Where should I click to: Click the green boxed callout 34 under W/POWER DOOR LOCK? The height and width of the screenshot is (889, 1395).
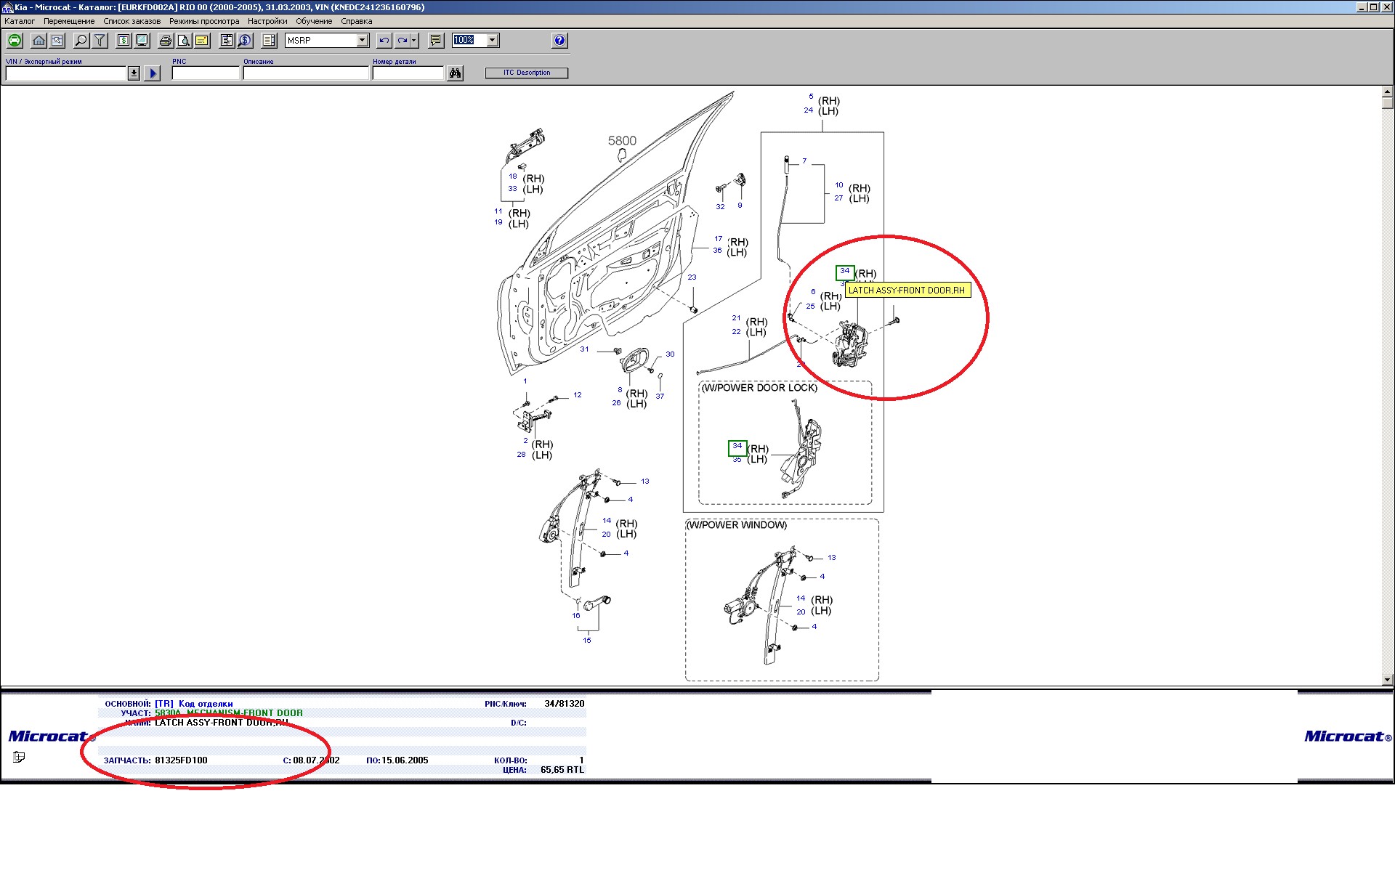point(737,447)
